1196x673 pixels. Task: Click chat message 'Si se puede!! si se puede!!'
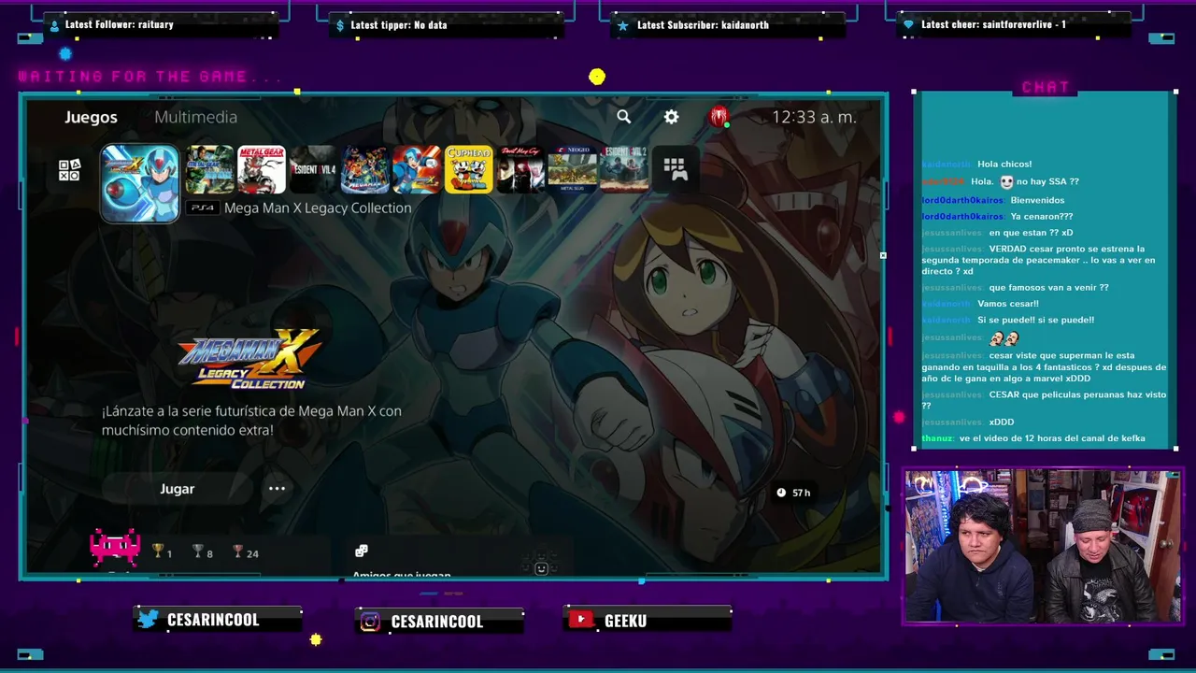(1035, 321)
